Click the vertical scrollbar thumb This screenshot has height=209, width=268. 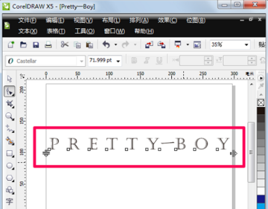click(x=251, y=152)
